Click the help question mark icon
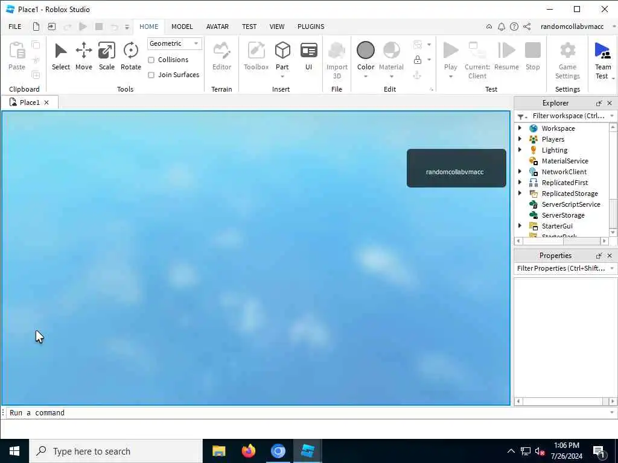618x463 pixels. click(x=514, y=27)
